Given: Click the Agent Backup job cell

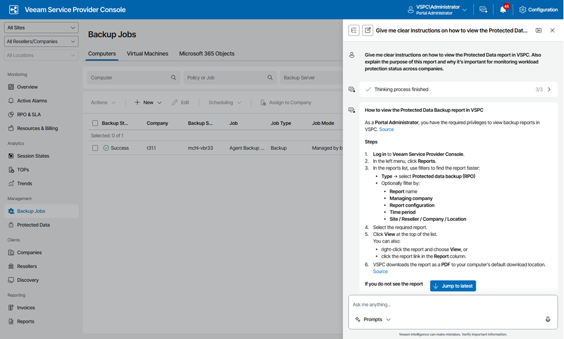Looking at the screenshot, I should point(247,148).
